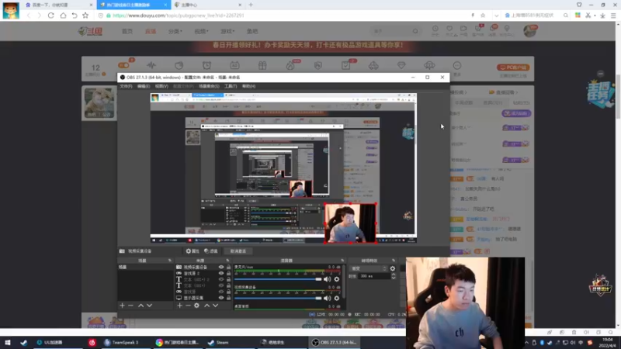The width and height of the screenshot is (621, 349).
Task: Open OBS 视图(V) menu
Action: [161, 86]
